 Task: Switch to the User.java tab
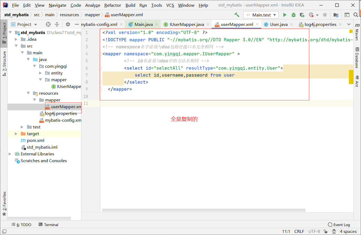point(279,24)
